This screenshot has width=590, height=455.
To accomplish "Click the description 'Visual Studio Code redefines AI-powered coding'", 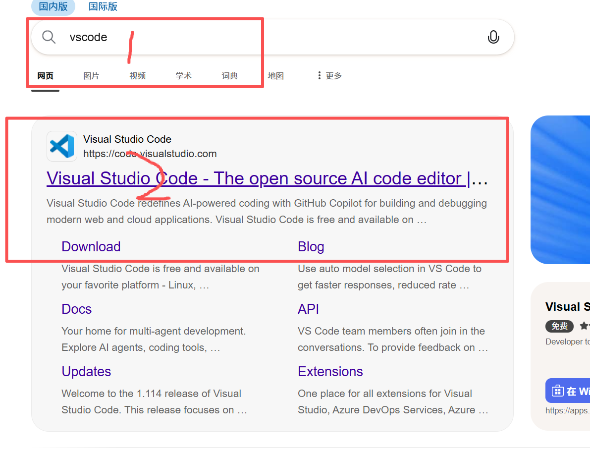I will pos(267,211).
